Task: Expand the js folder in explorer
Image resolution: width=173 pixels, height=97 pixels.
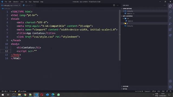Action: [x=123, y=23]
